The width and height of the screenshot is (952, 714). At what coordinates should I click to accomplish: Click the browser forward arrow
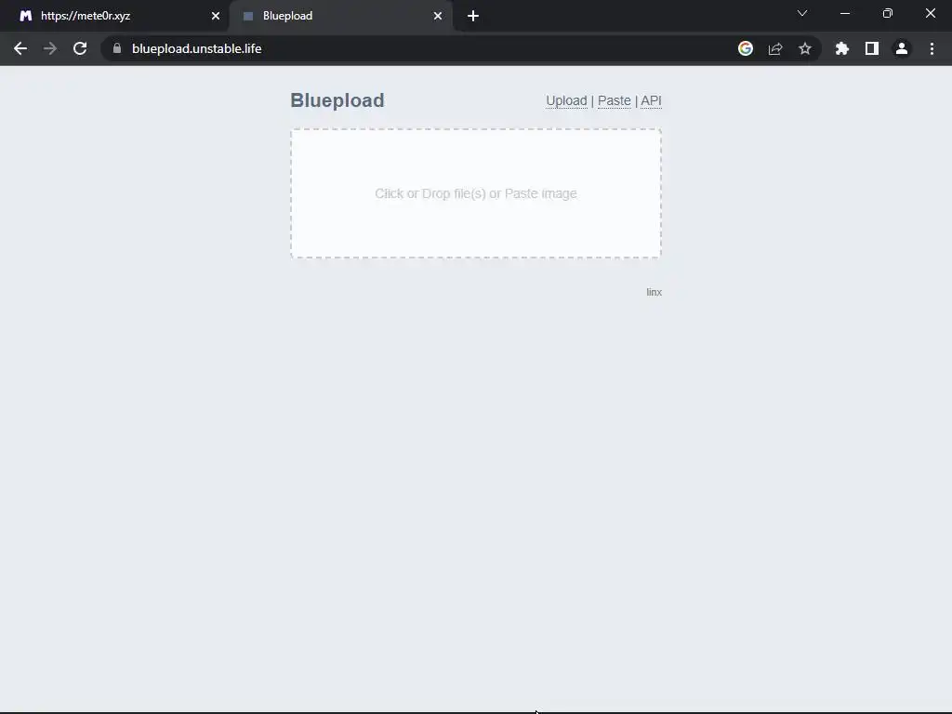(50, 48)
